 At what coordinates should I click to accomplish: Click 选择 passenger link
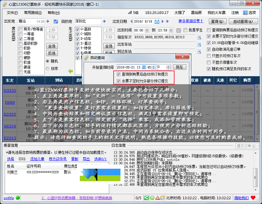click(x=10, y=159)
